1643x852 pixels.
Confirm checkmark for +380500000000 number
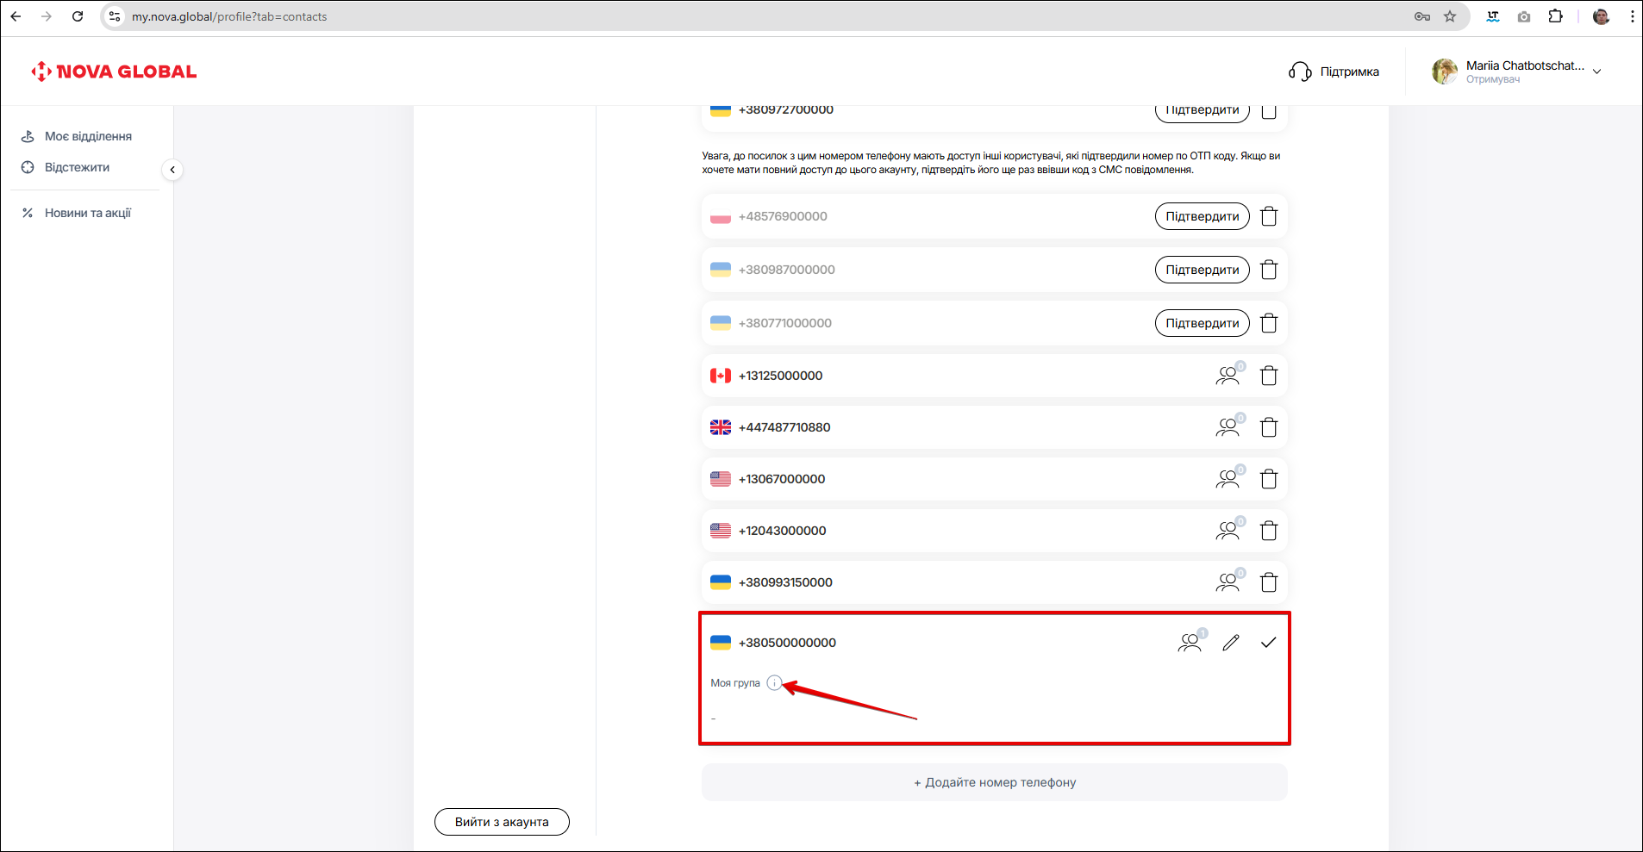tap(1268, 643)
